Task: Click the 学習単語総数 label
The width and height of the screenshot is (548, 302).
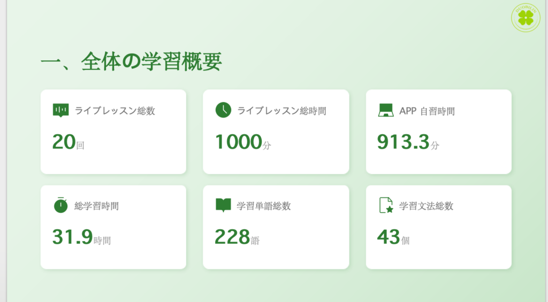Action: coord(264,206)
